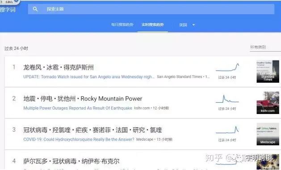Open the 美国 country dropdown

[x=187, y=25]
